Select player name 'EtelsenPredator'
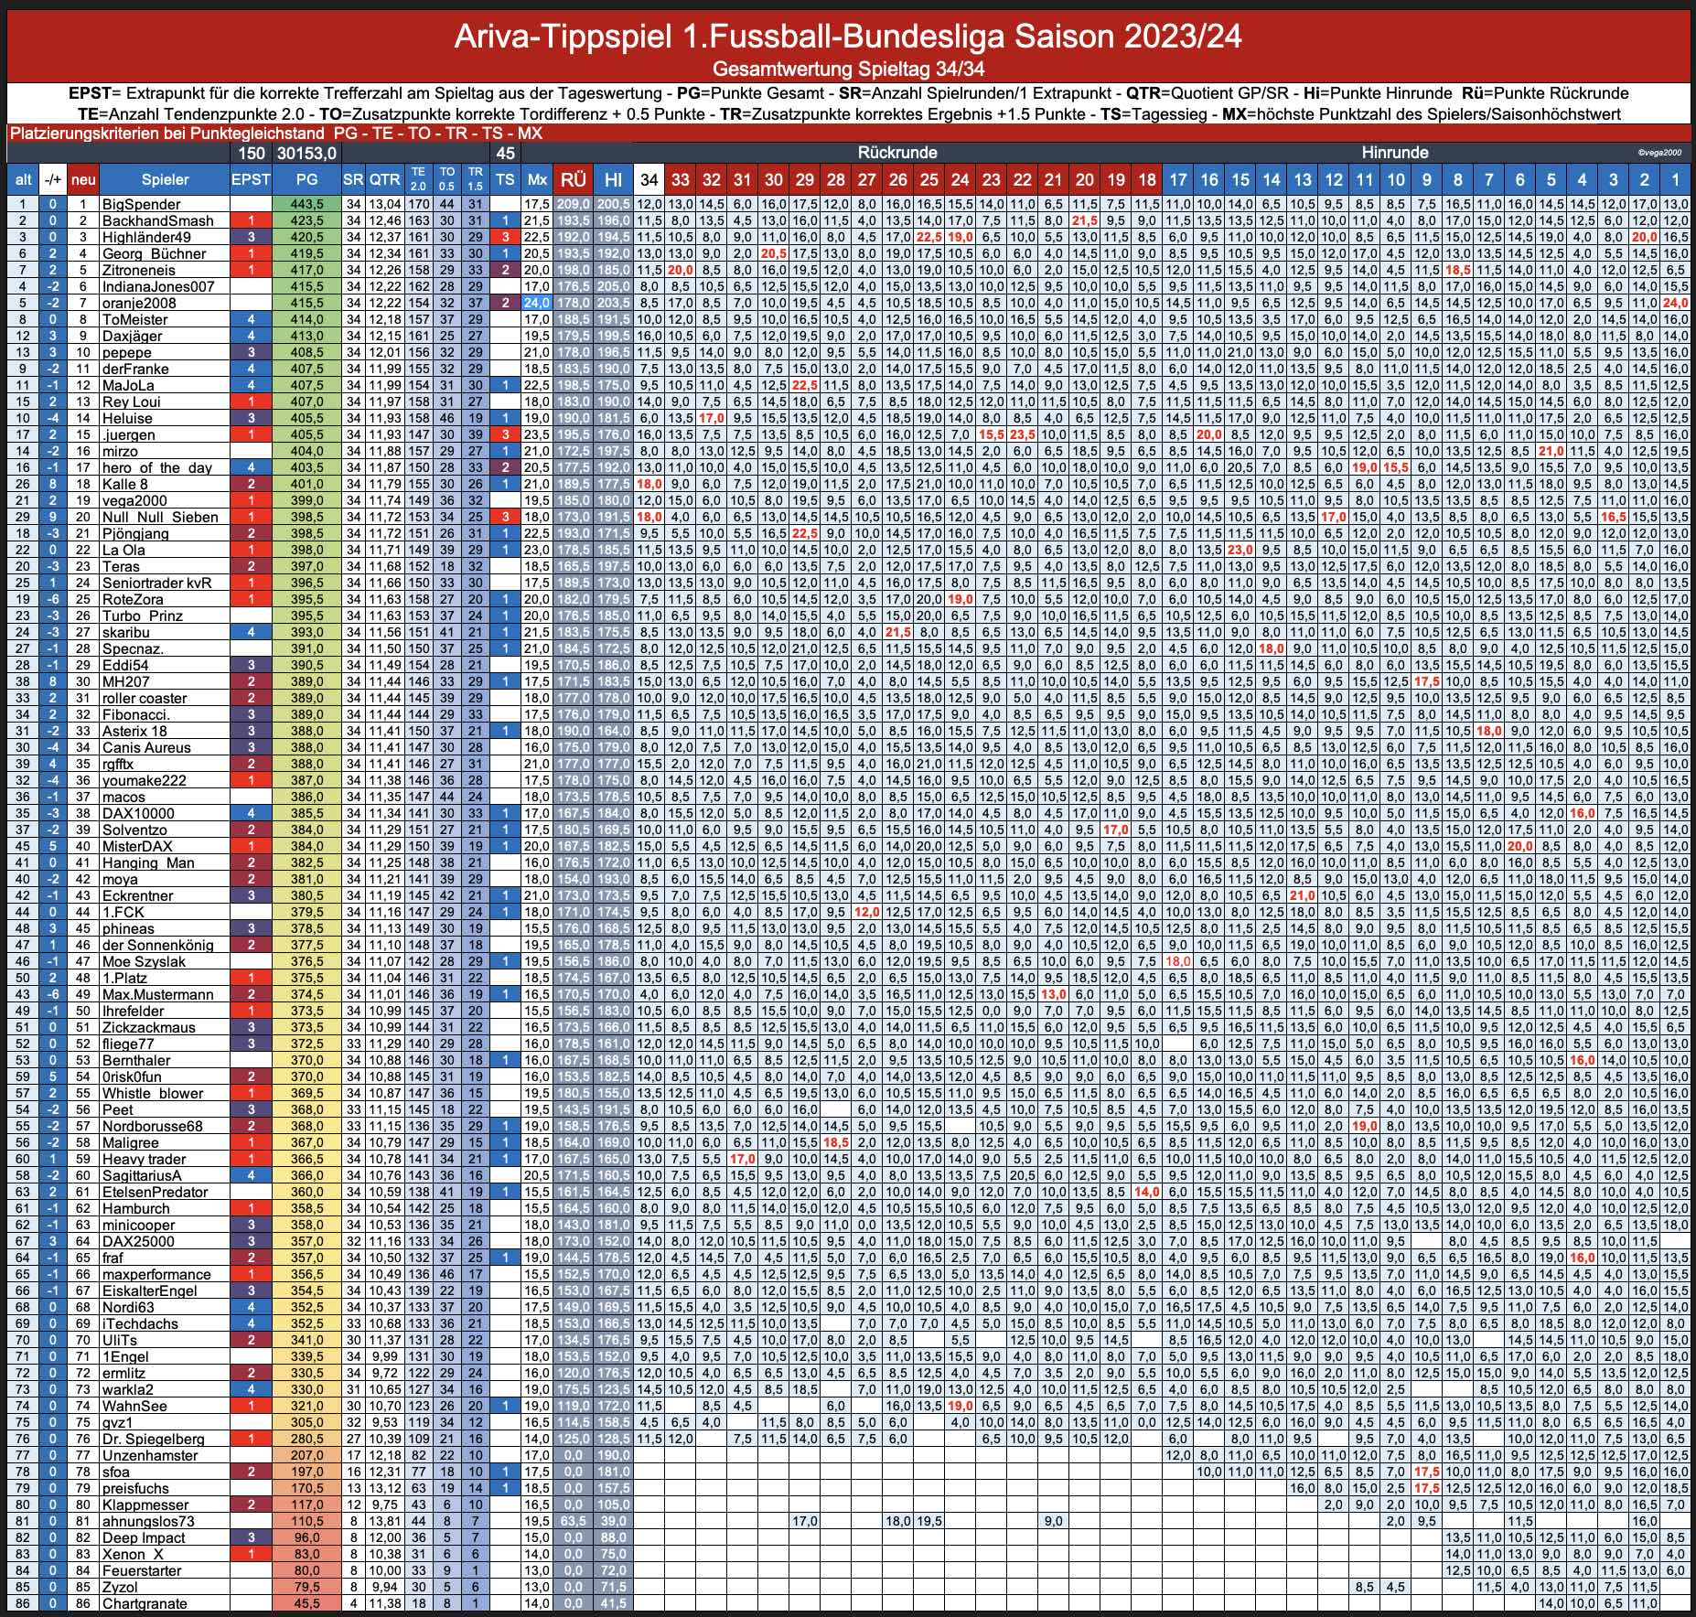Image resolution: width=1696 pixels, height=1617 pixels. click(x=155, y=1192)
